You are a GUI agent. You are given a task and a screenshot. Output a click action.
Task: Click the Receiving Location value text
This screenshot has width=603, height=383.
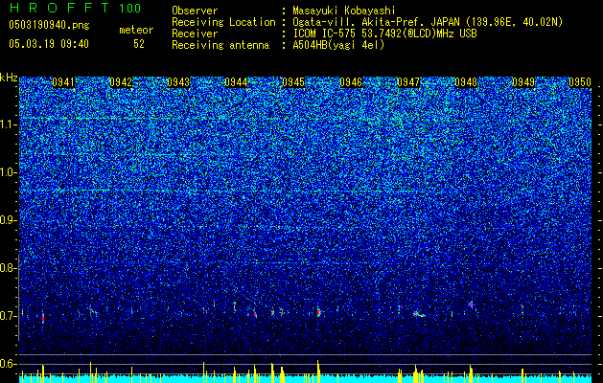(428, 22)
